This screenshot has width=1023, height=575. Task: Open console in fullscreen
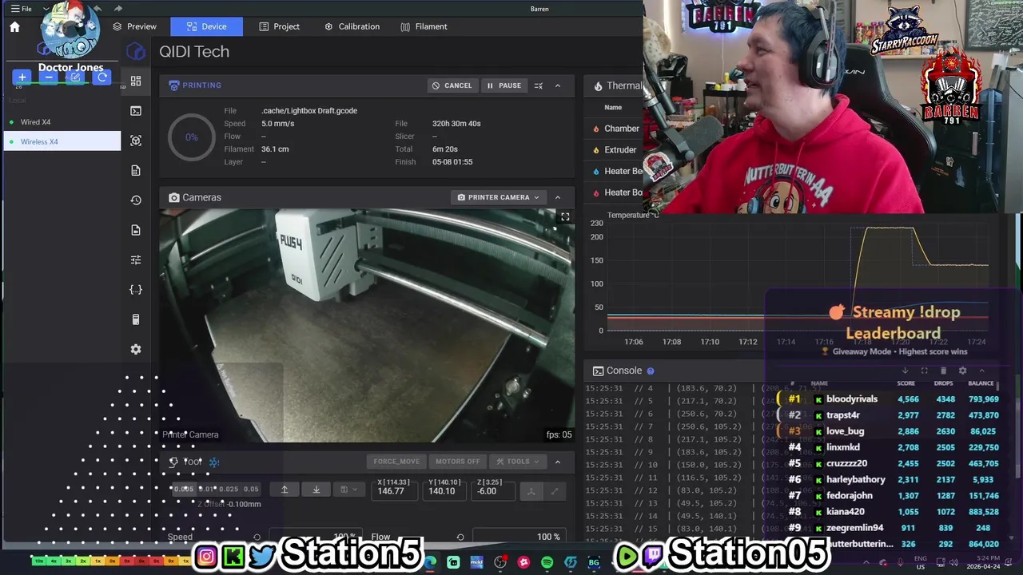pyautogui.click(x=924, y=371)
